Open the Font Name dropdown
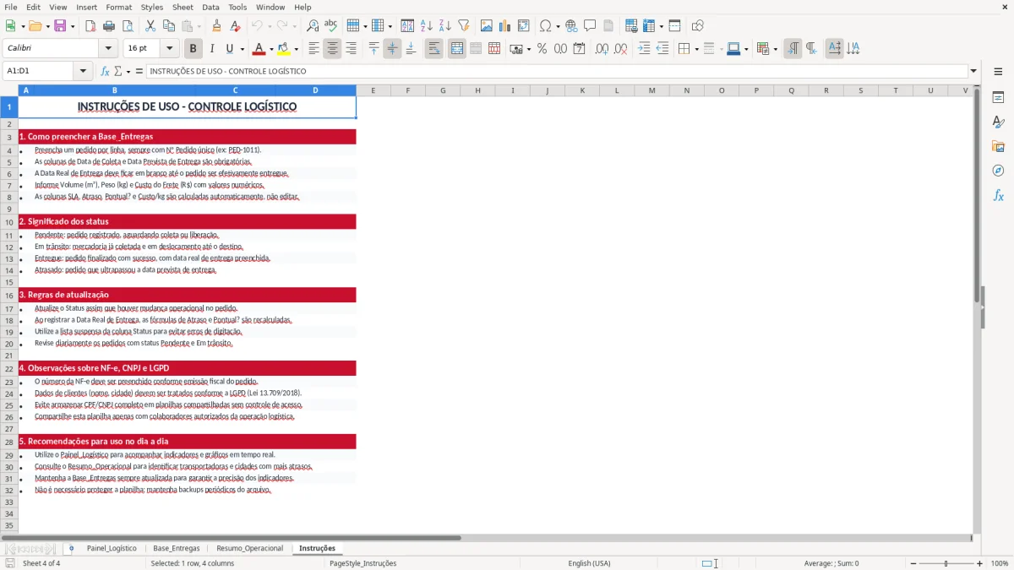The height and width of the screenshot is (570, 1014). [x=107, y=49]
